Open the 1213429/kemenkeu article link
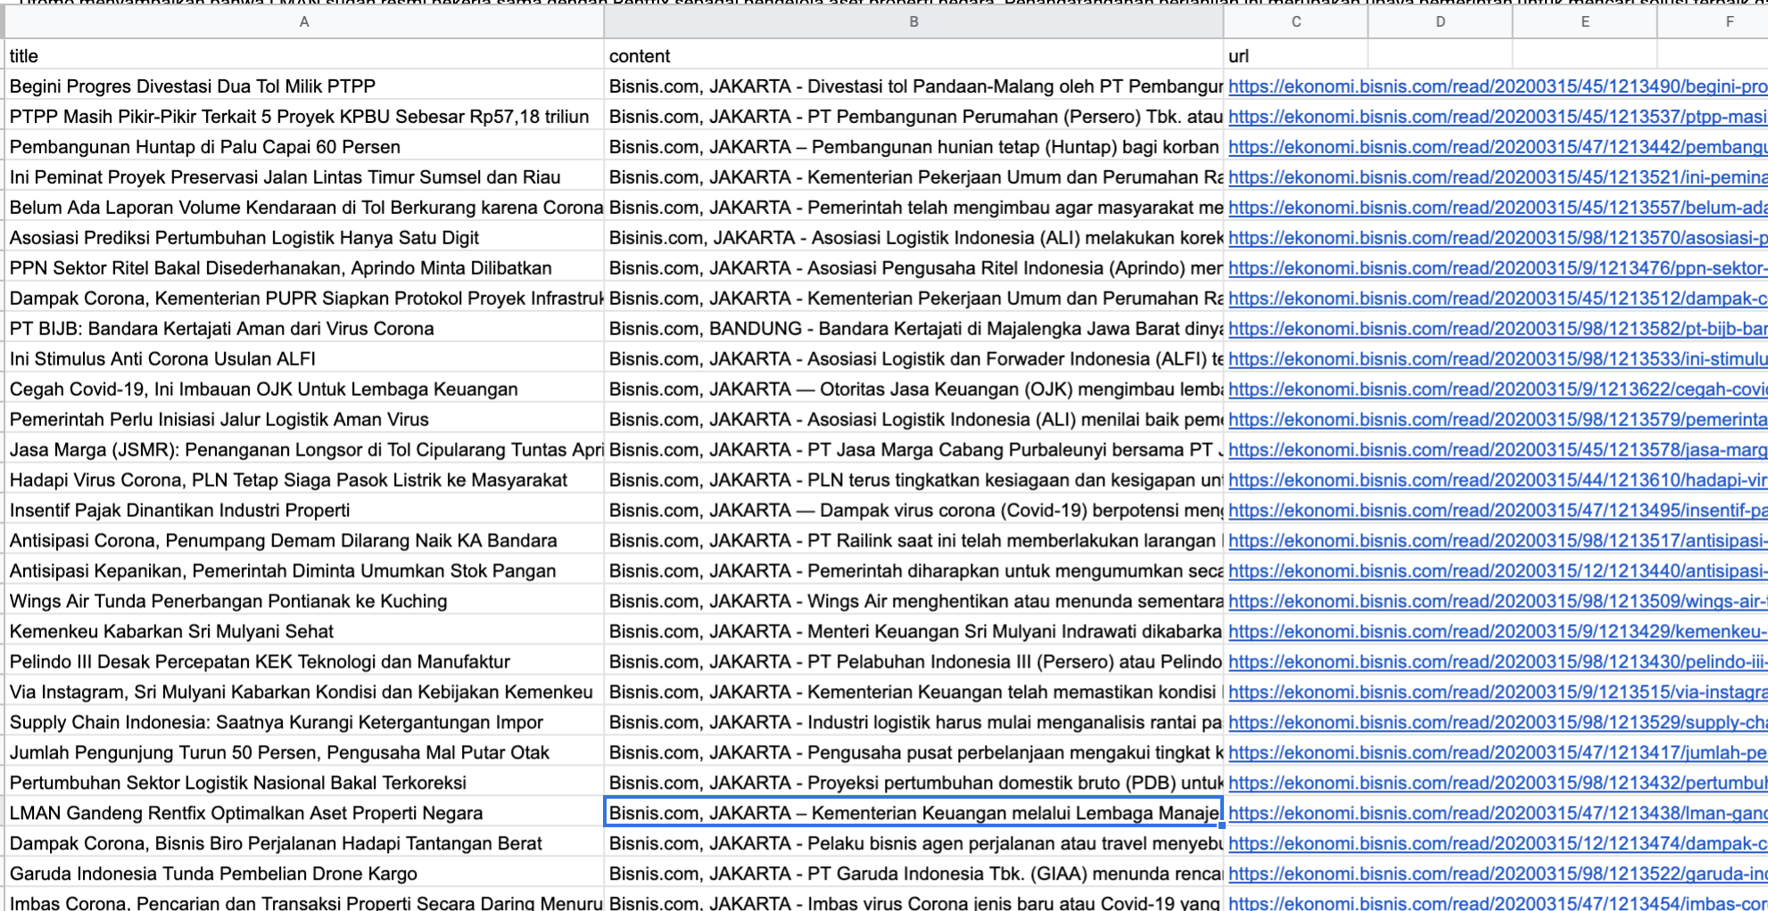This screenshot has height=911, width=1768. [x=1498, y=632]
